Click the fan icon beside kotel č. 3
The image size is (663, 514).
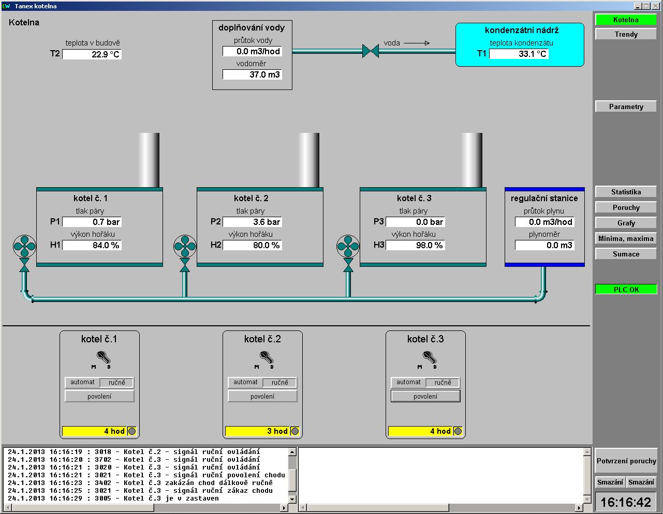coord(348,246)
